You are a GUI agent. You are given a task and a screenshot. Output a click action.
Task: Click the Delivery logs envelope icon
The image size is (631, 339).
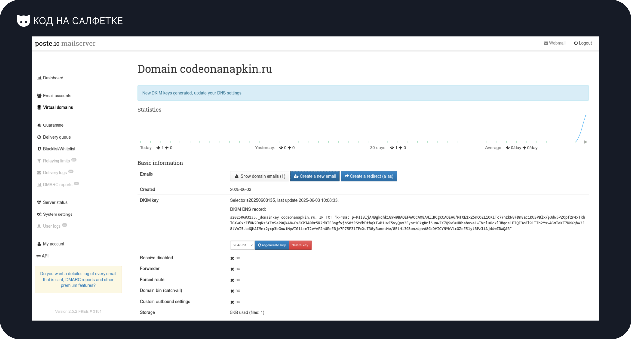(39, 173)
